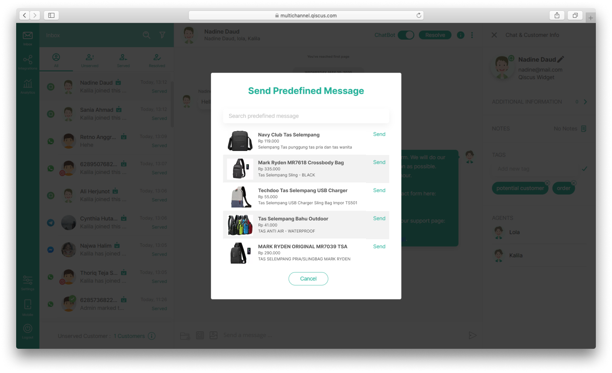Click the Safari address bar

point(306,15)
